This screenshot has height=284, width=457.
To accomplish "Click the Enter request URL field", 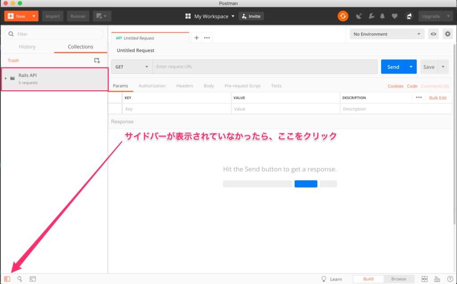I will 265,67.
